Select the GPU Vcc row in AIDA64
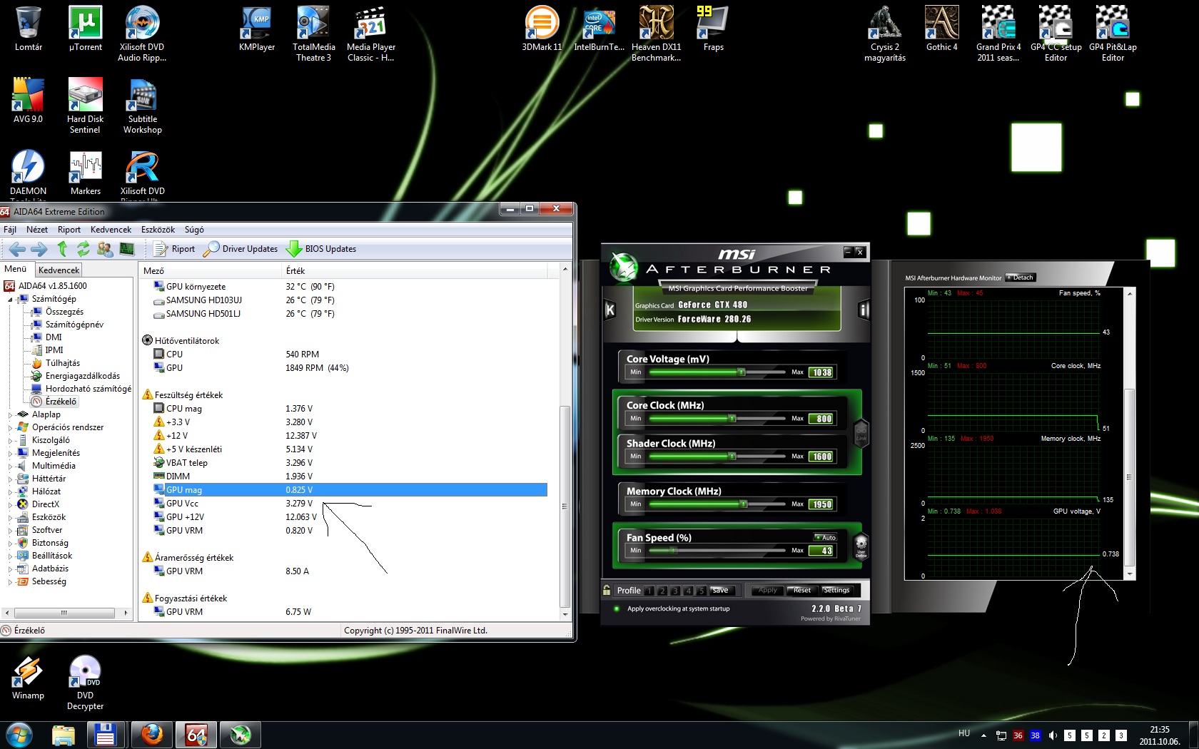 350,504
